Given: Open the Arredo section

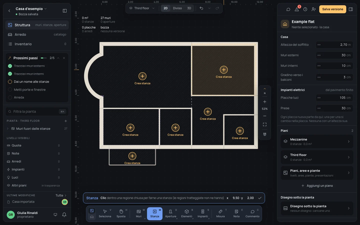Looking at the screenshot, I should (x=37, y=34).
